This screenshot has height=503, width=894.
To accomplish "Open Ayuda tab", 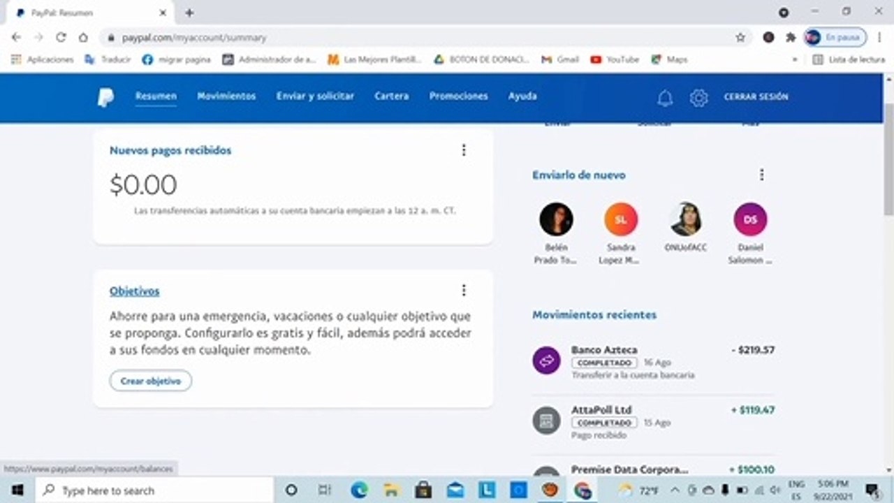I will point(522,96).
